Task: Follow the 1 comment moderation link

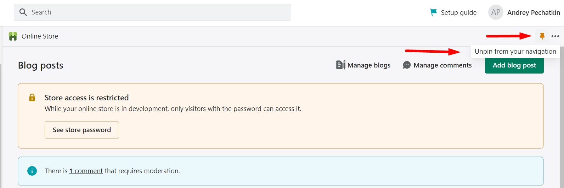Action: pos(86,171)
